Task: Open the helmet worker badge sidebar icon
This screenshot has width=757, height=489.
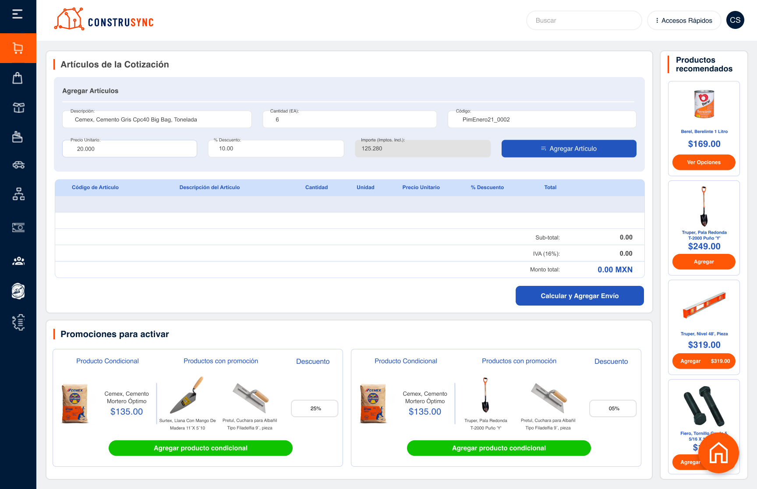Action: click(x=18, y=291)
